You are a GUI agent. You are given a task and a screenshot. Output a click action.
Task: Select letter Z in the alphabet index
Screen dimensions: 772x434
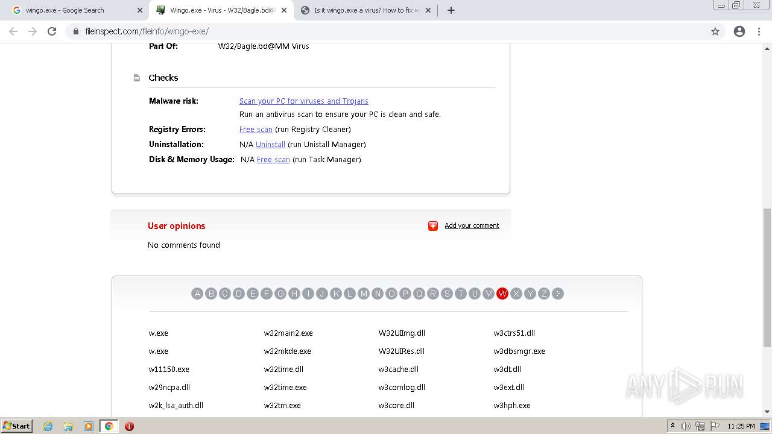pyautogui.click(x=544, y=294)
